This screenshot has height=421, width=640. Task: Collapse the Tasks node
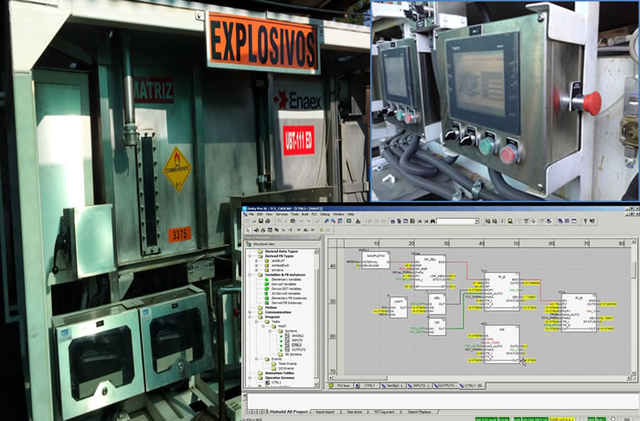coord(256,321)
